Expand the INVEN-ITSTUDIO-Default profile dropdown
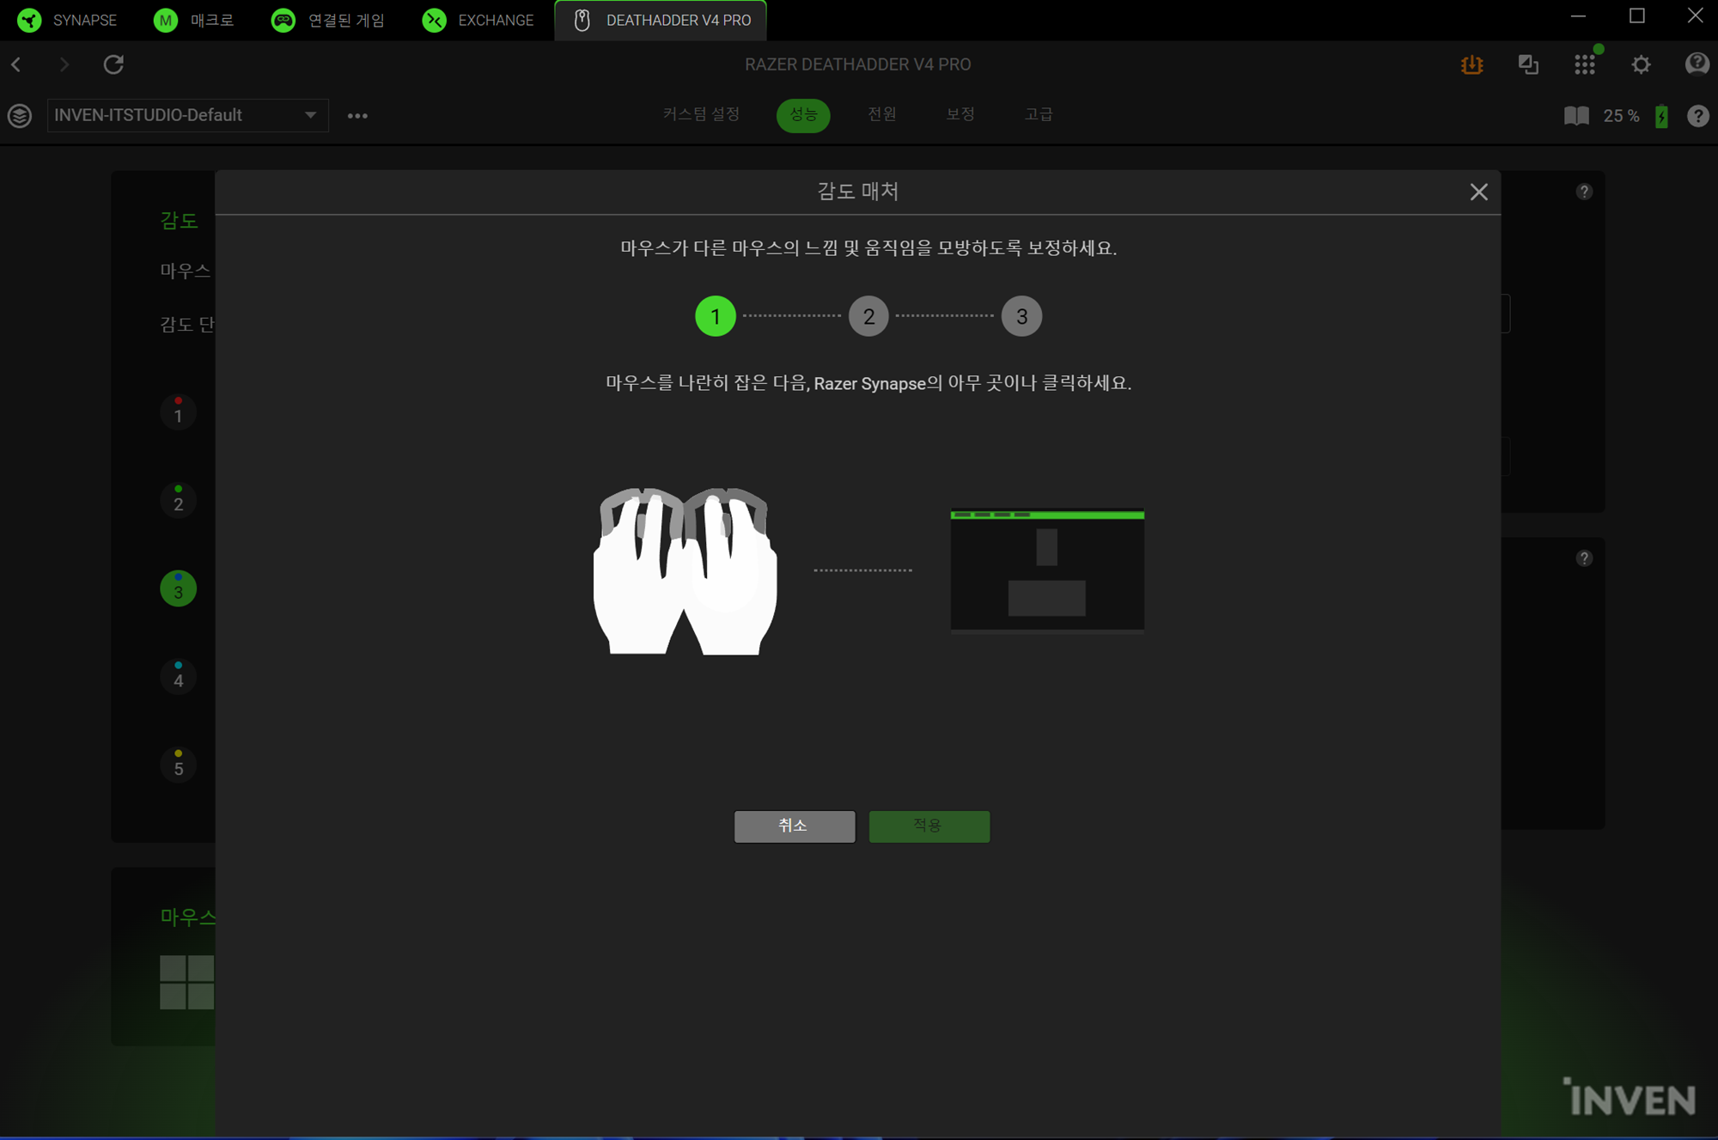 [x=188, y=115]
